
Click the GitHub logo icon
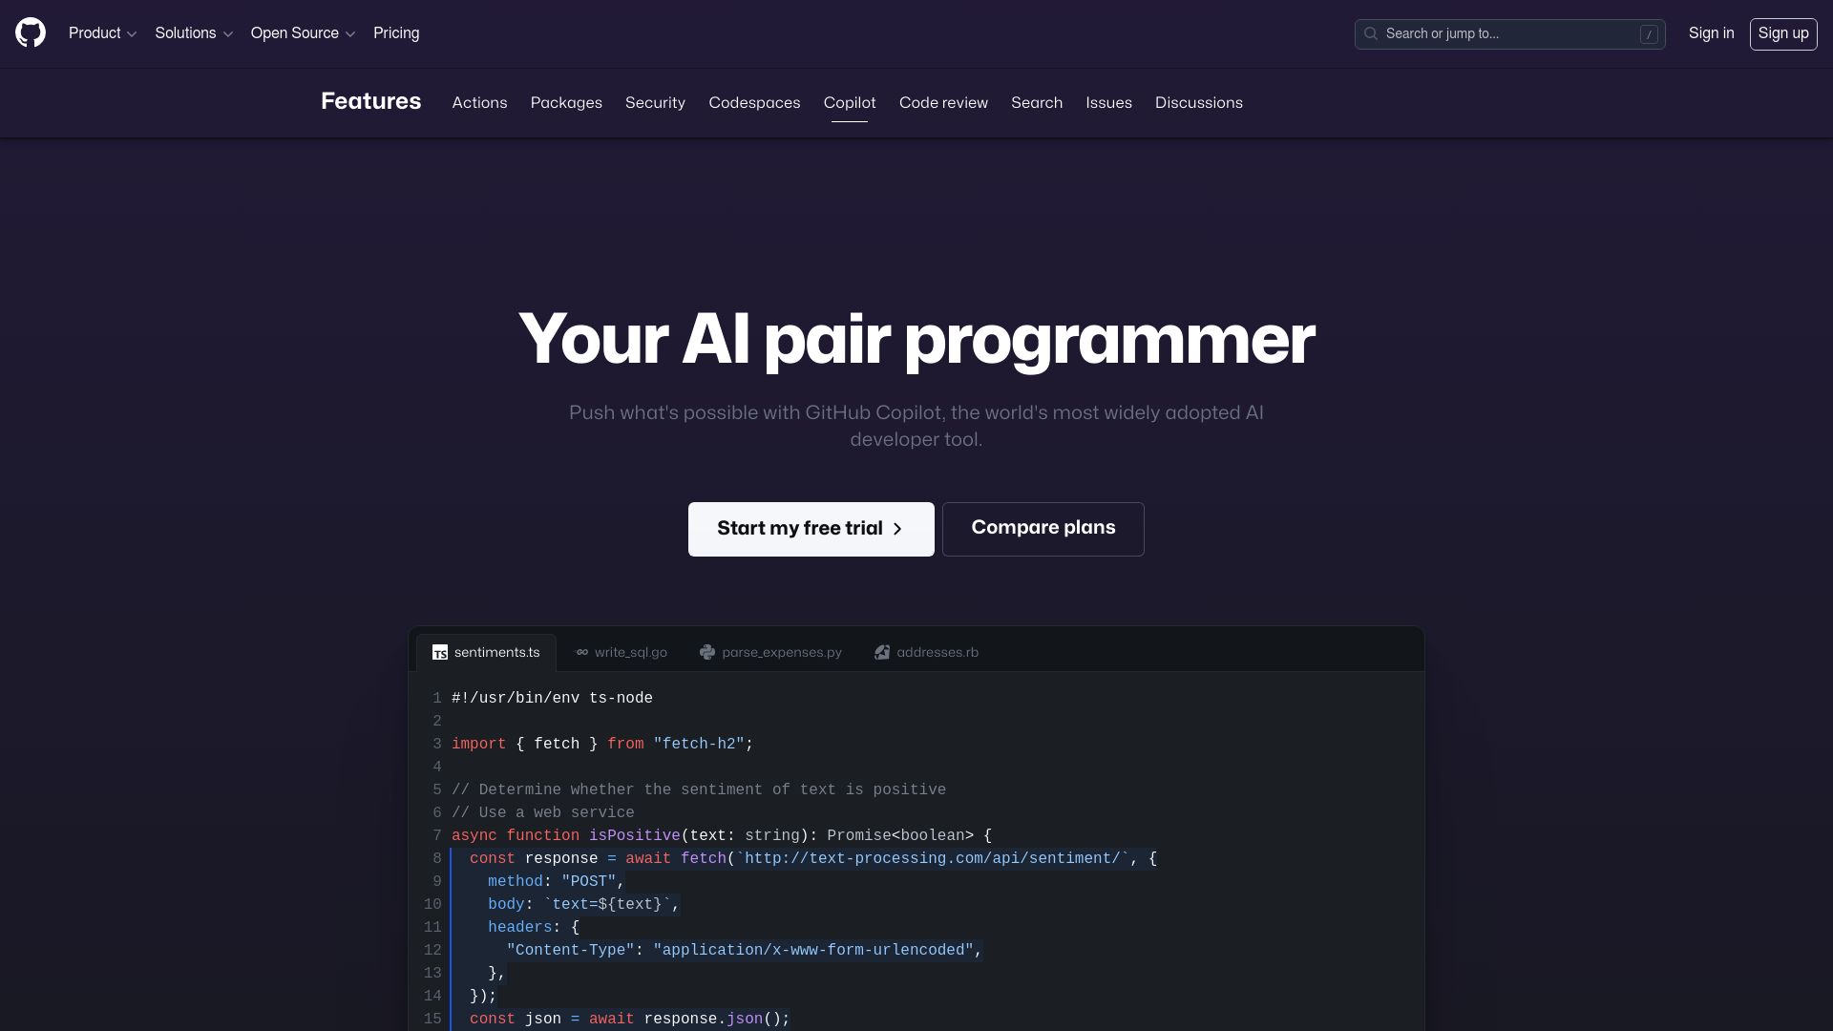(30, 33)
